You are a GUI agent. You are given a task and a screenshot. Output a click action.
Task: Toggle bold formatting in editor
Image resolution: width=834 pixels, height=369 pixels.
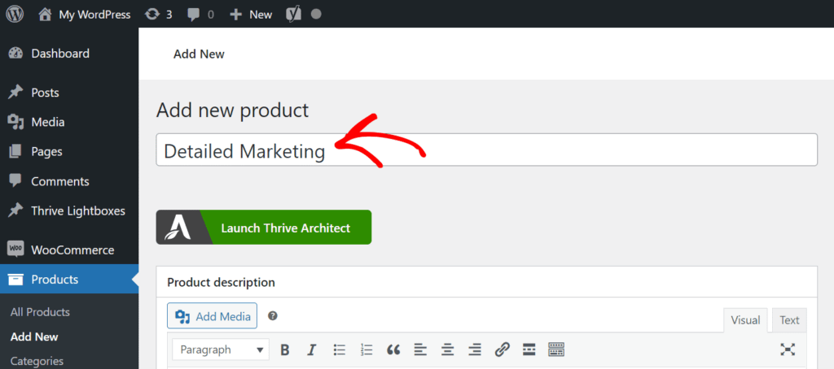click(x=285, y=349)
